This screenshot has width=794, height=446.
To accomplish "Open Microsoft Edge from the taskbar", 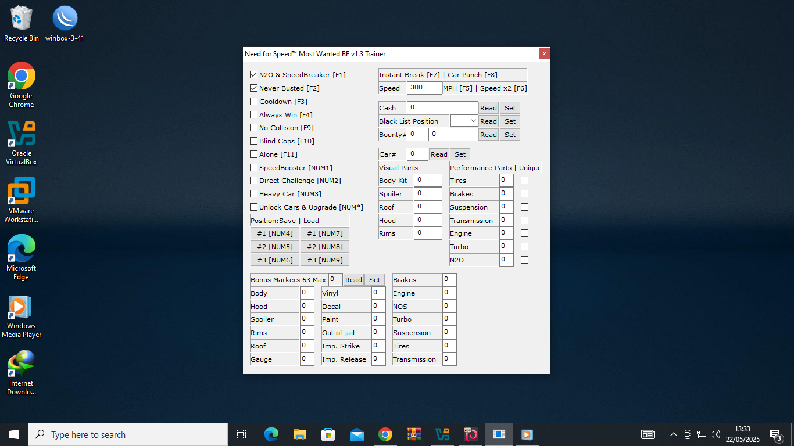I will pos(271,434).
